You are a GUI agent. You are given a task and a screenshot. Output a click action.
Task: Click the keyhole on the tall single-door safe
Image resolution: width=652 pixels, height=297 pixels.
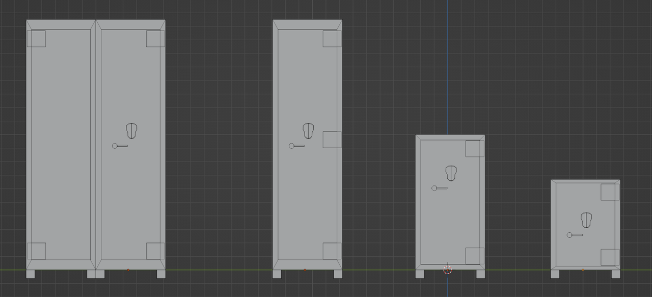tap(308, 131)
